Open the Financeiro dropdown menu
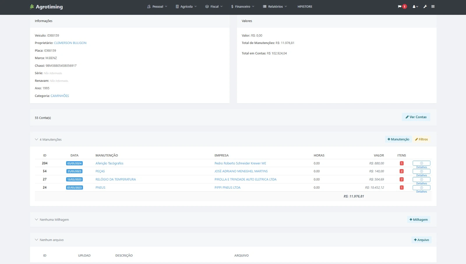The image size is (466, 264). (x=243, y=7)
